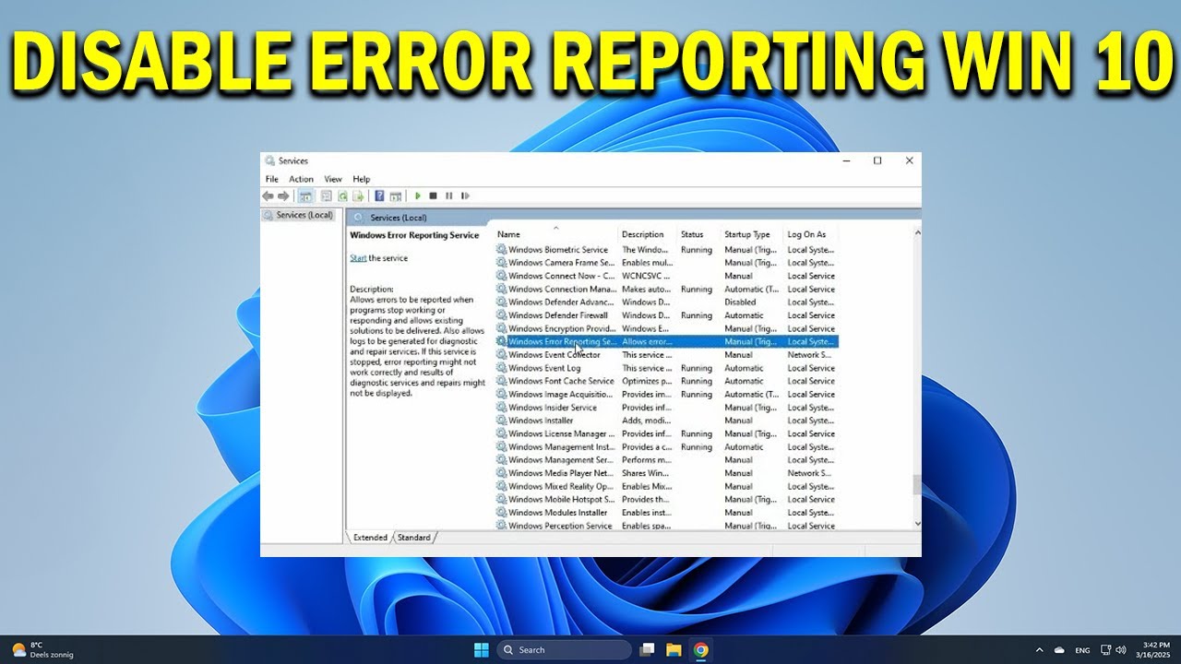Click the Start the service link
1181x664 pixels.
coord(358,258)
